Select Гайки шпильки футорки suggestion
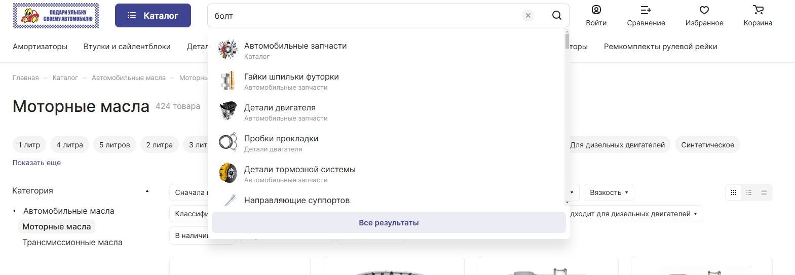Screen dimensions: 795x275 291,77
